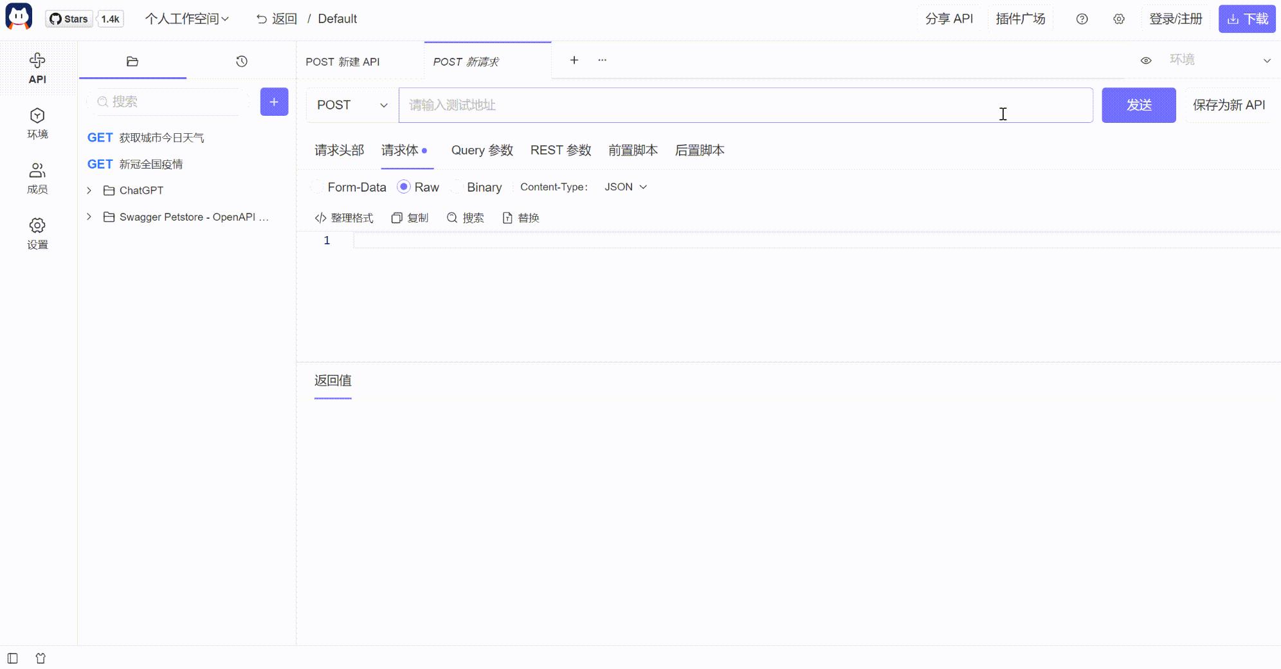
Task: Click the plus icon to add new API
Action: coord(274,102)
